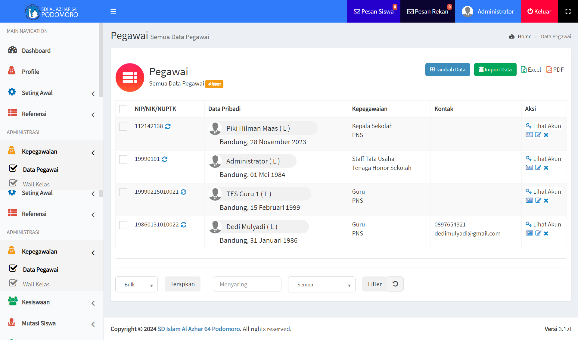Check the checkbox for row 19990101

123,159
